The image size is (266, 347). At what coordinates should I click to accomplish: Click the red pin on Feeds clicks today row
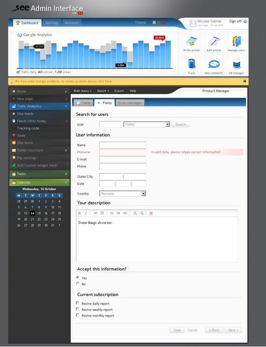[66, 121]
